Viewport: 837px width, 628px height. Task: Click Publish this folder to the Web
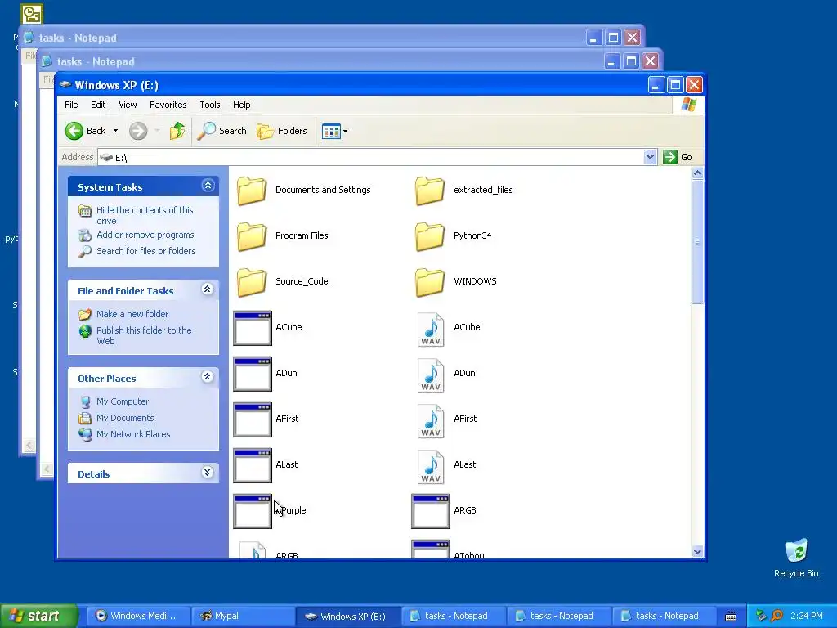144,335
